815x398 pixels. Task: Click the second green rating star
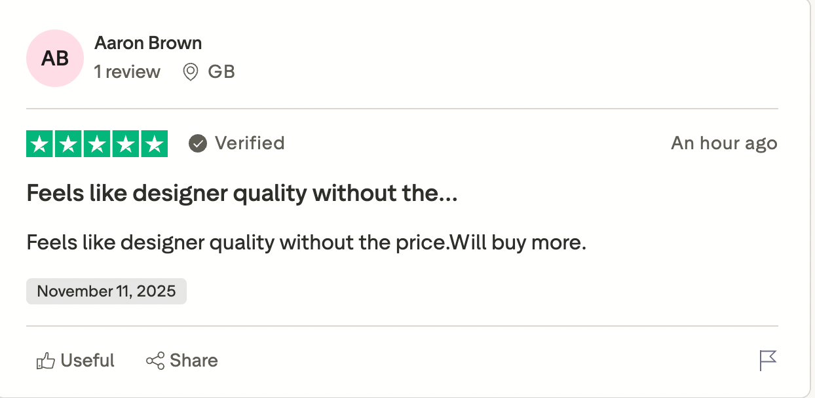pyautogui.click(x=68, y=144)
